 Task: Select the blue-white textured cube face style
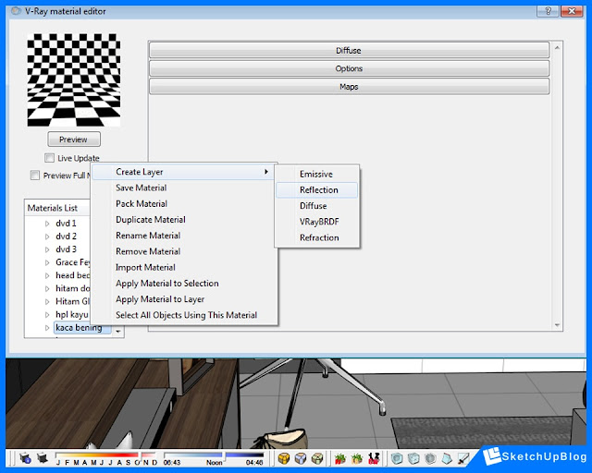[x=300, y=458]
